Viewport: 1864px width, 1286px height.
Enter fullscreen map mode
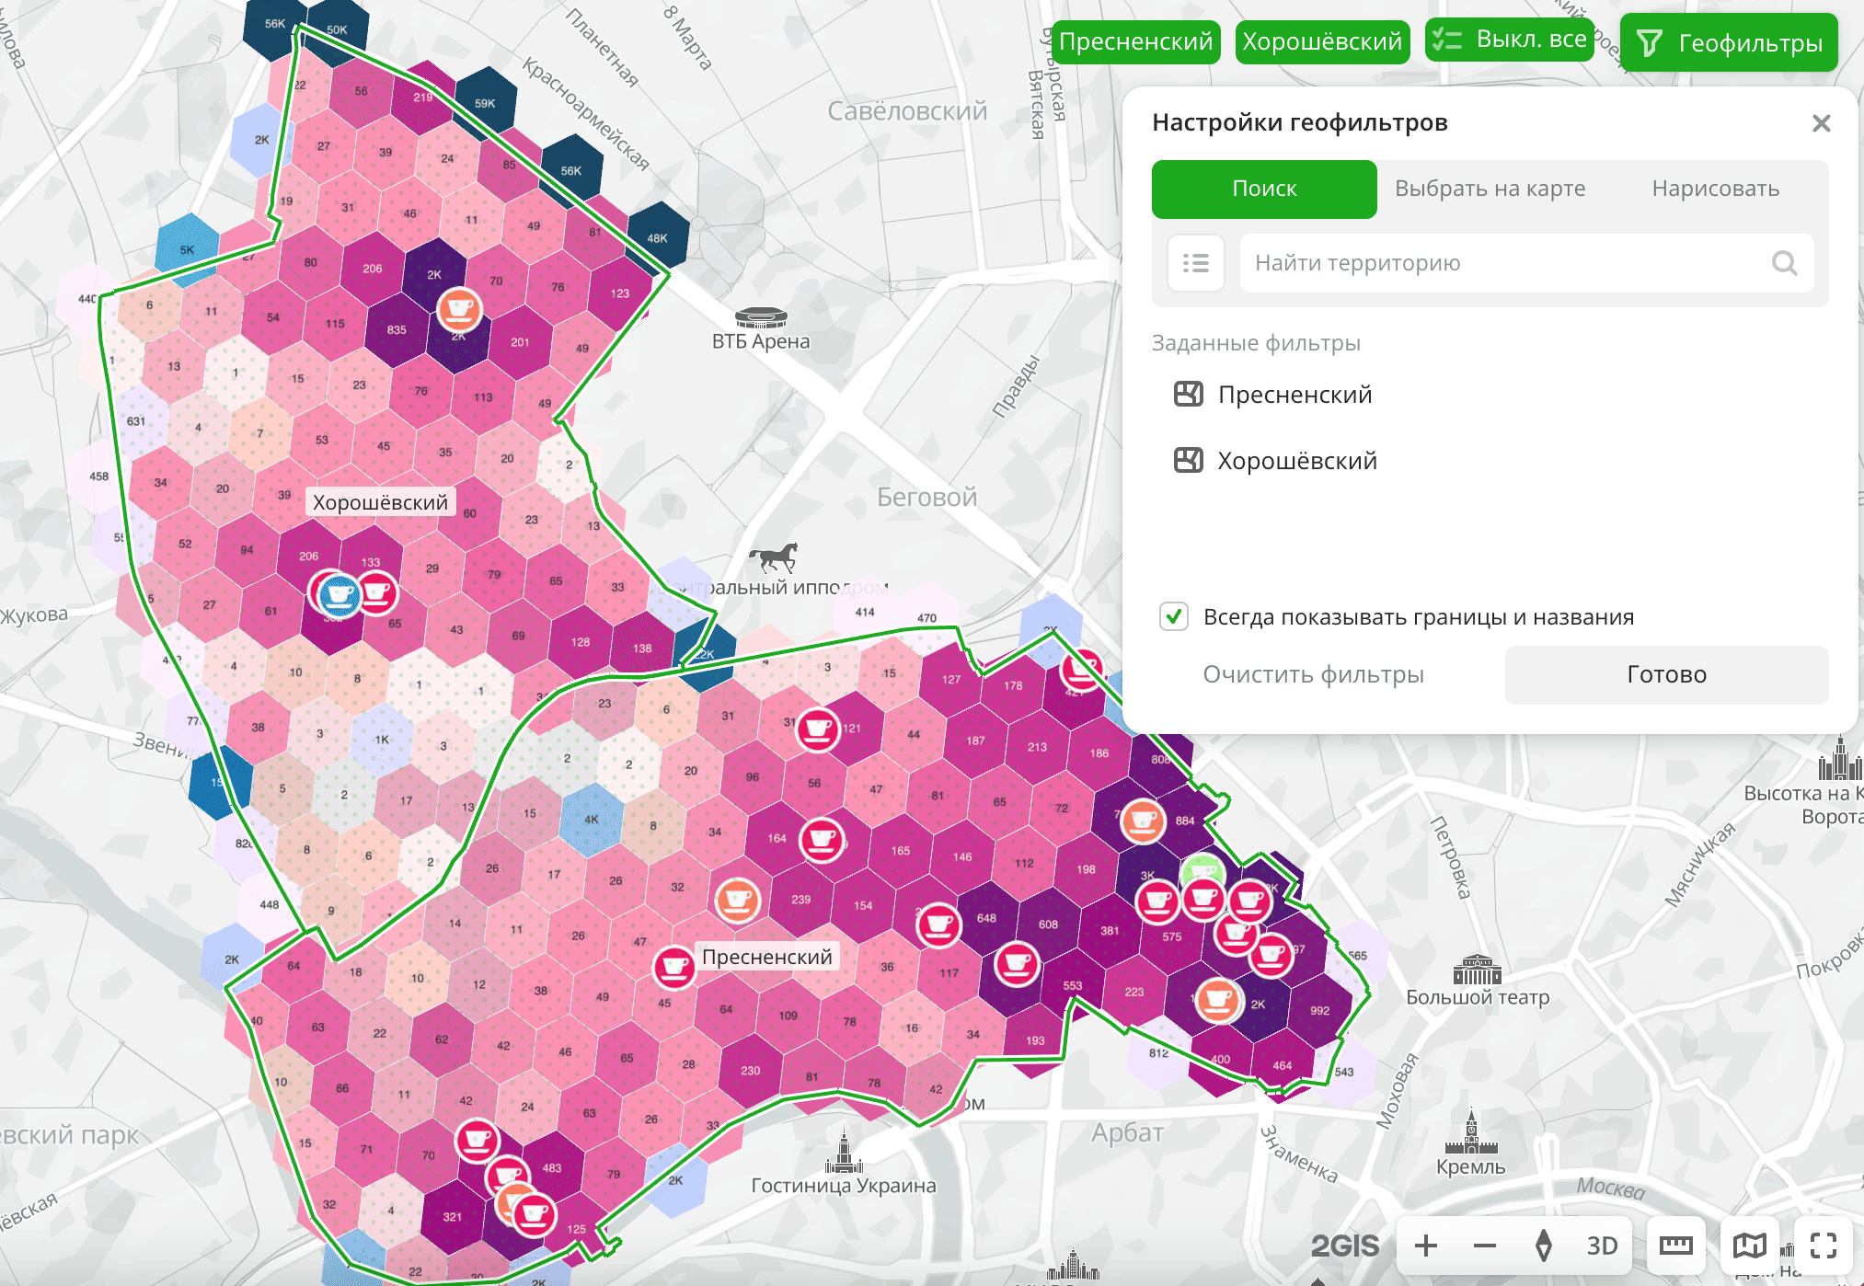(x=1824, y=1246)
